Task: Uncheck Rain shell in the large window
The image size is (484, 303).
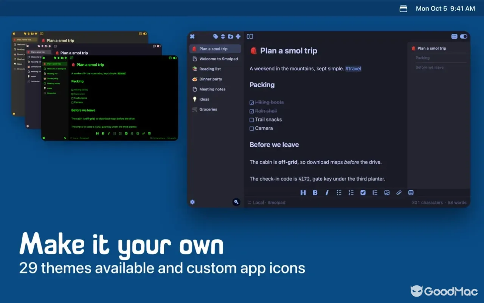Action: coord(252,111)
